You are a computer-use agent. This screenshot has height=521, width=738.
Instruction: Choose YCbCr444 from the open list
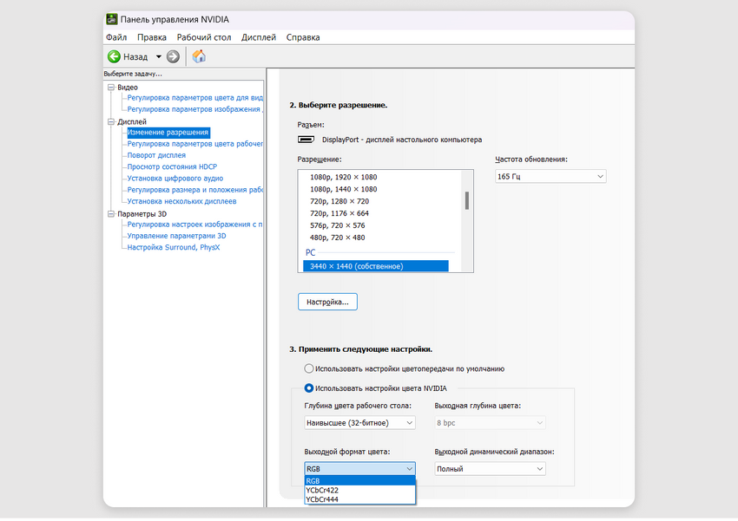tap(360, 499)
